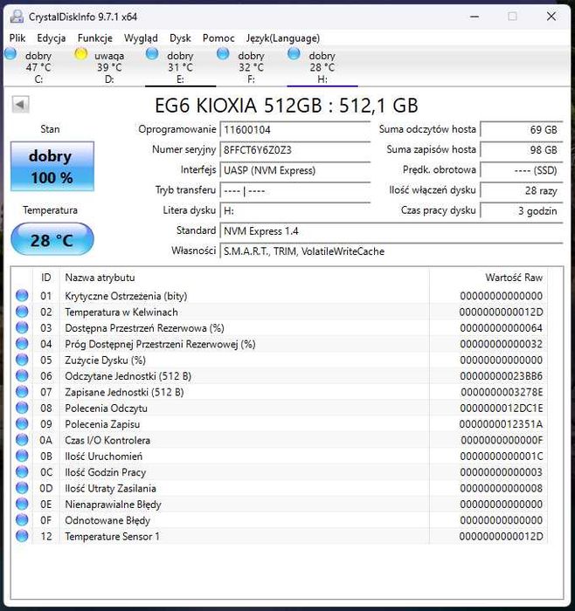Screen dimensions: 575x611
Task: Select 'Polecenia Zapisu' attribute row
Action: (280, 424)
